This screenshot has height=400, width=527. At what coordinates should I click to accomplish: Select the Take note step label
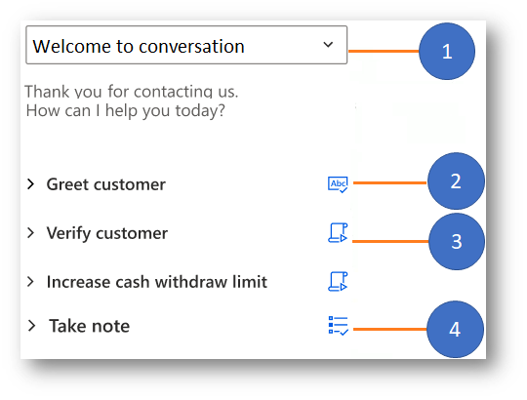(89, 326)
